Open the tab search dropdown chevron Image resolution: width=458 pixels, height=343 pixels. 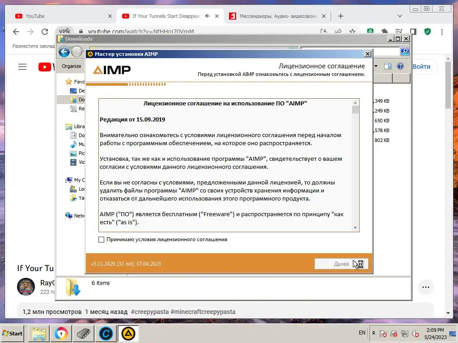[399, 16]
